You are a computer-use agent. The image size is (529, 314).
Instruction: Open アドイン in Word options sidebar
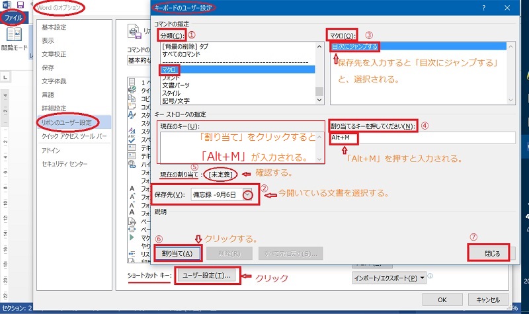pos(51,151)
